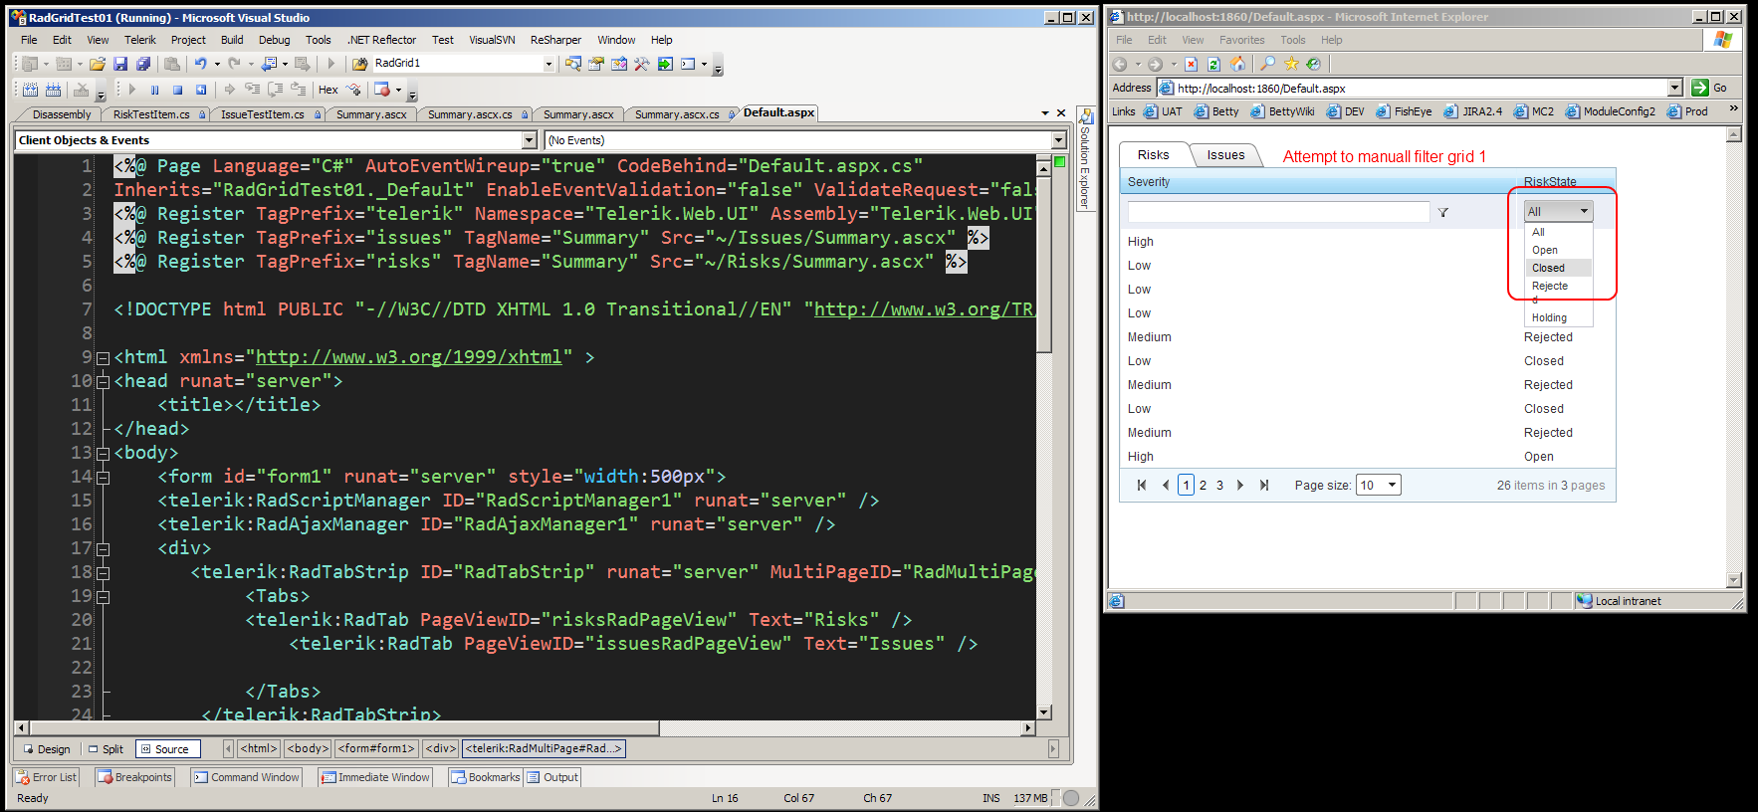Open the (No Events) dropdown
This screenshot has width=1758, height=812.
1059,140
